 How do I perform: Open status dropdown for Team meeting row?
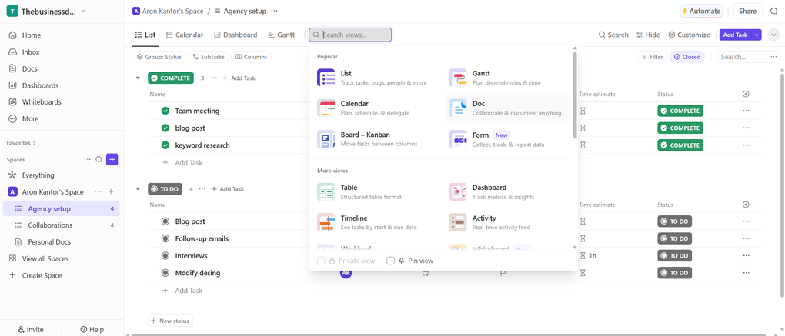point(680,111)
